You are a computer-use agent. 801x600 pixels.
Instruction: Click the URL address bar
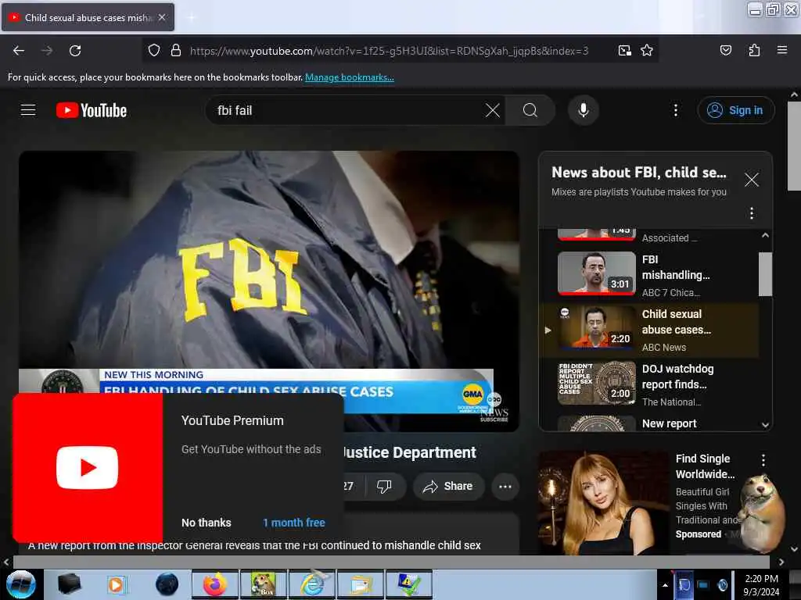click(x=389, y=51)
